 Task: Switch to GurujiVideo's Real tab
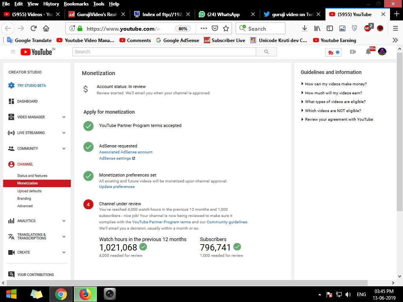[96, 15]
